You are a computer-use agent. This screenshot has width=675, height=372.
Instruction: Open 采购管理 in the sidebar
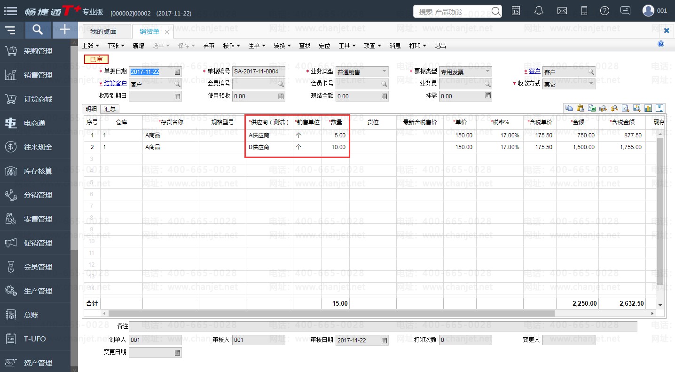pyautogui.click(x=35, y=51)
